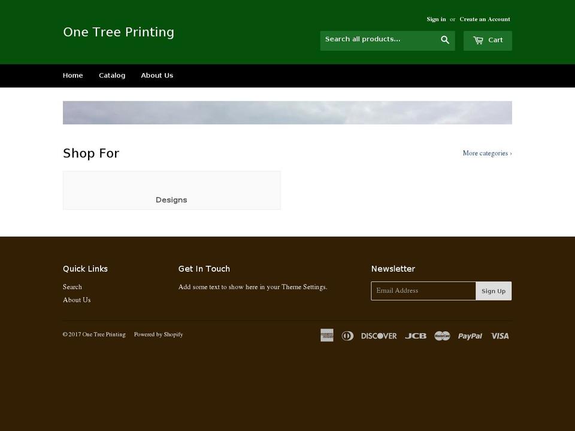Click the search magnifier icon

click(445, 40)
